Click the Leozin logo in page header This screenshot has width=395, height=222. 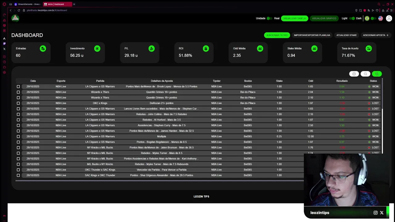click(15, 18)
